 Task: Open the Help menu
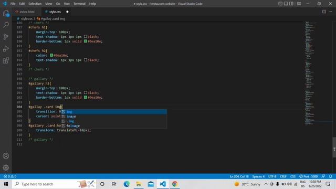coord(92,4)
